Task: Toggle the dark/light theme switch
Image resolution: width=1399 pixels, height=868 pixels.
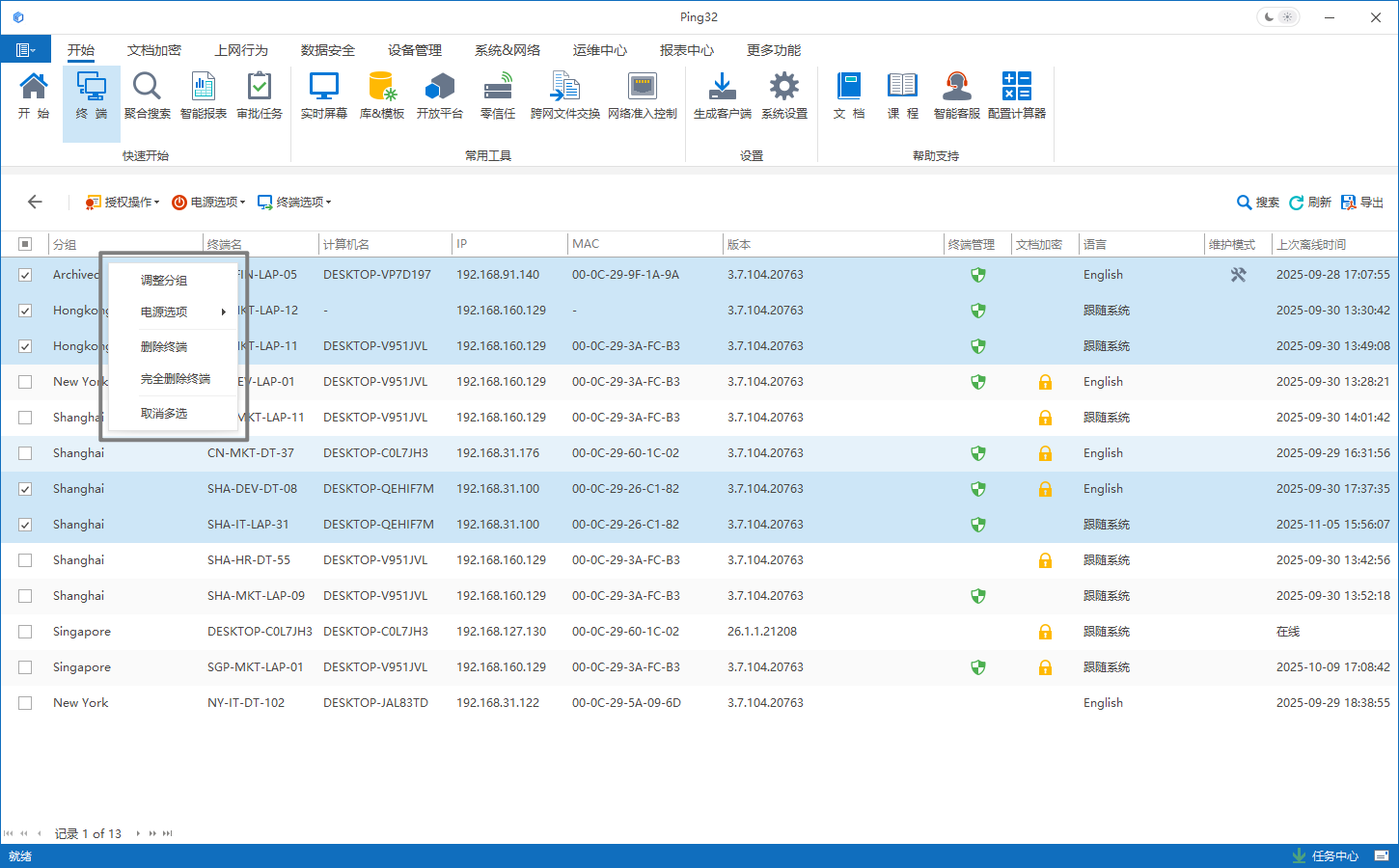Action: pos(1278,17)
